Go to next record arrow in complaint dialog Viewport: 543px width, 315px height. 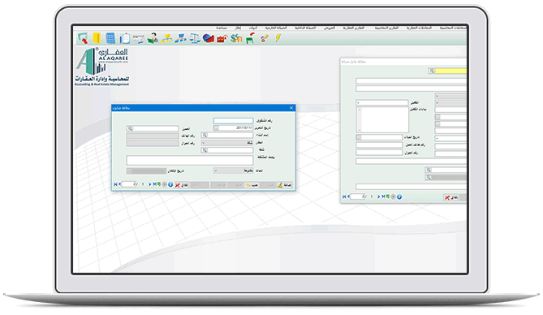(x=150, y=184)
